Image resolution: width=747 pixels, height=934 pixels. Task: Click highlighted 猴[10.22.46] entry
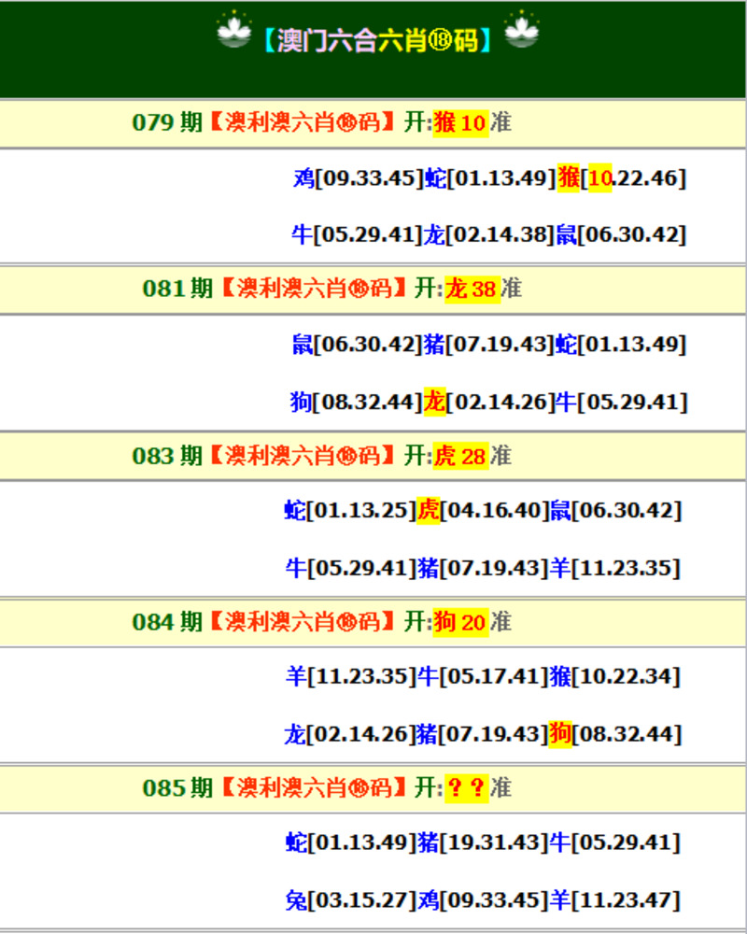point(621,178)
